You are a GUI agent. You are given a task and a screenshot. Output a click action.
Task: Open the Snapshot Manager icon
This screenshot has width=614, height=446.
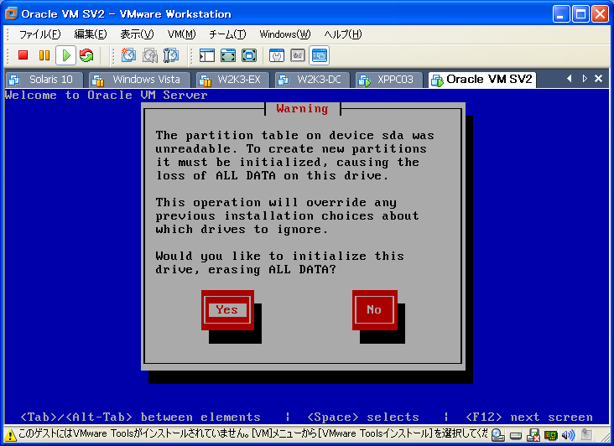click(171, 55)
